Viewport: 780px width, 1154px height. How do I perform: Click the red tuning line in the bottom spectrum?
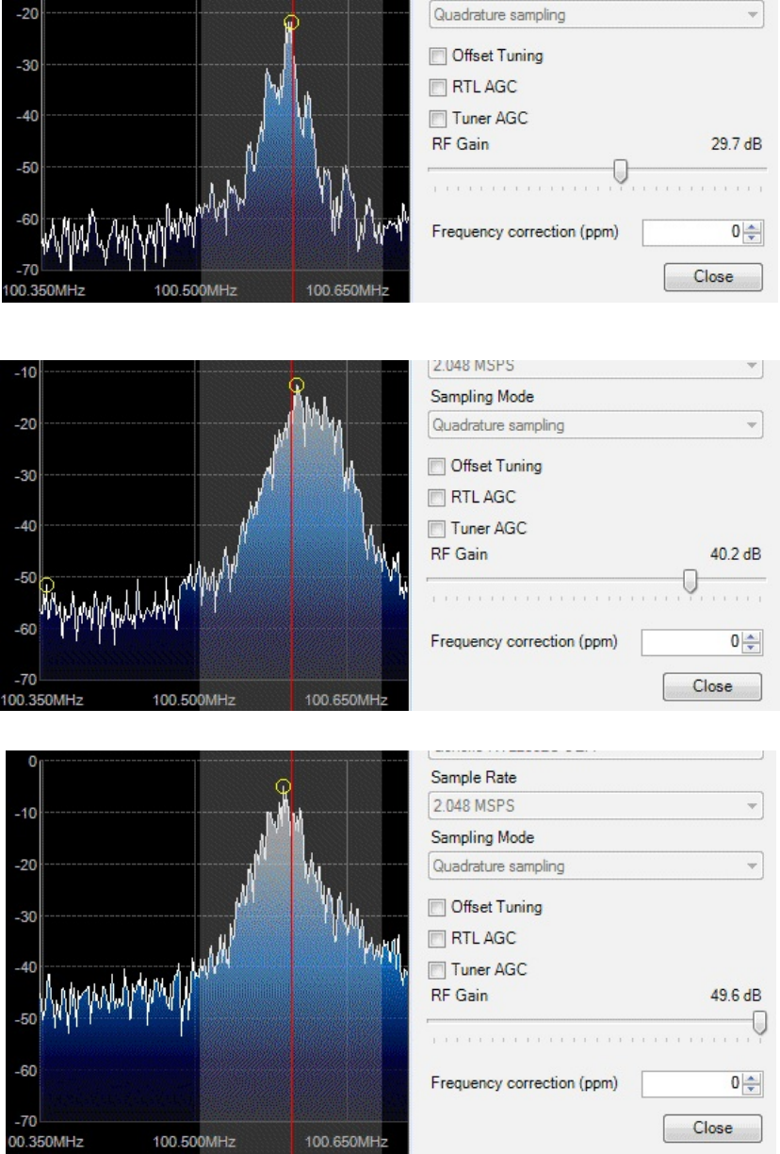[x=292, y=943]
